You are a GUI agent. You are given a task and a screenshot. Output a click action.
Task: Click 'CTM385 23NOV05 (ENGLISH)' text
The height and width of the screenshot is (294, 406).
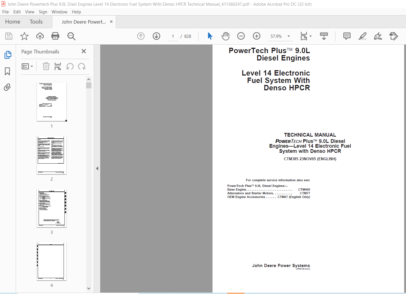(310, 159)
